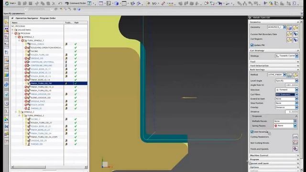Open the Stop Position dropdown
306x172 pixels.
click(296, 103)
